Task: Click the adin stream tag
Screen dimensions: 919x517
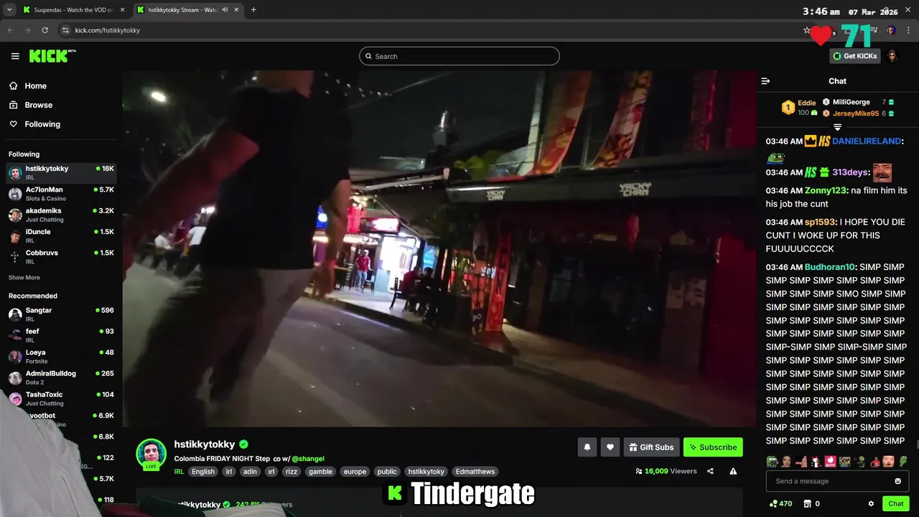Action: (x=250, y=472)
